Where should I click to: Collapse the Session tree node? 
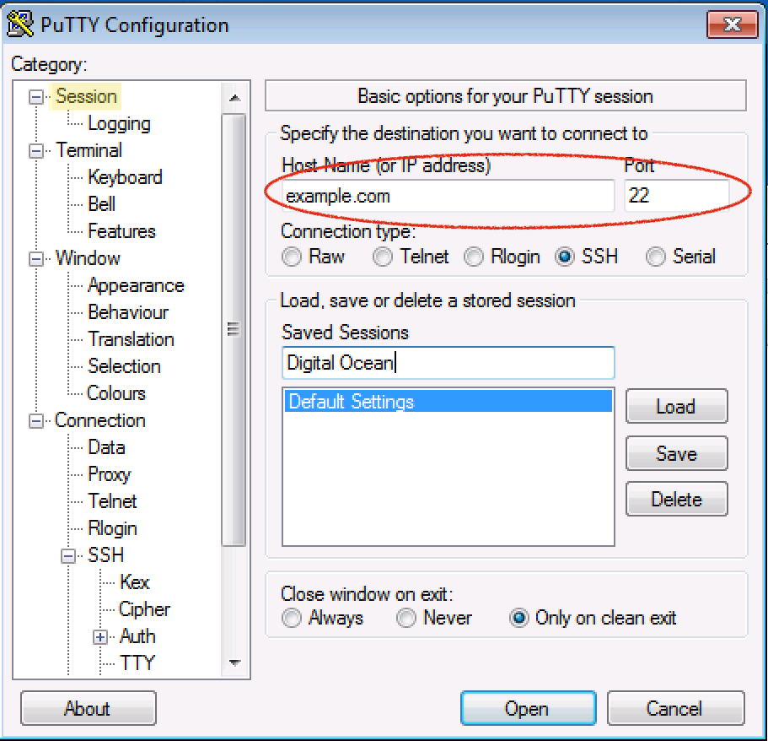click(35, 97)
